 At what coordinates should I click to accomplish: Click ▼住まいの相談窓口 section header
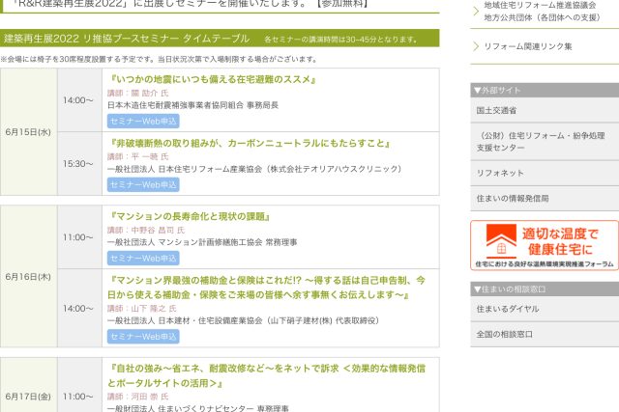(x=545, y=289)
